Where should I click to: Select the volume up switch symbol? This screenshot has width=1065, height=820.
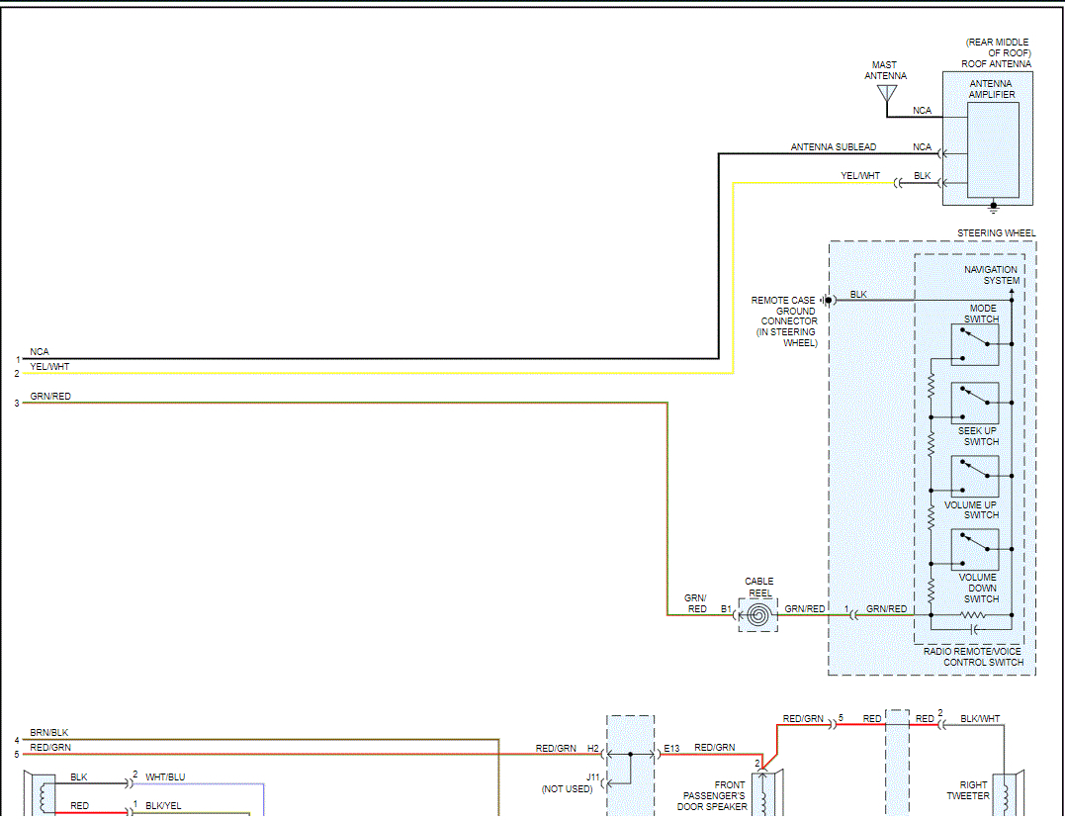(x=974, y=477)
